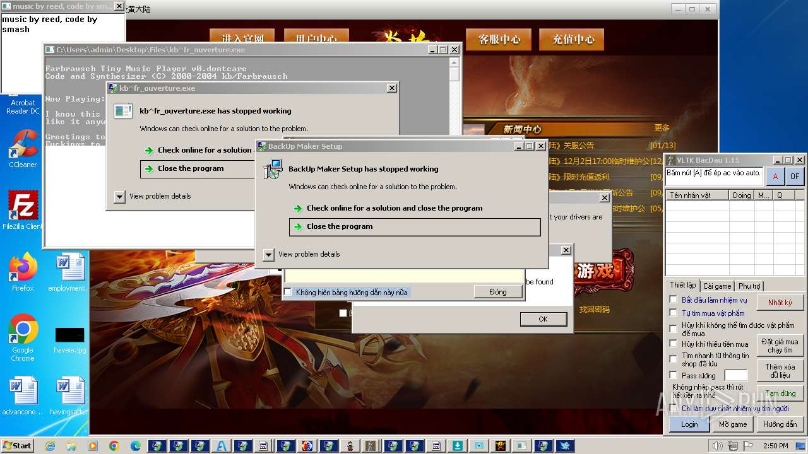The width and height of the screenshot is (808, 454).
Task: Click the taskbar clock showing 2:50 PM
Action: [775, 446]
